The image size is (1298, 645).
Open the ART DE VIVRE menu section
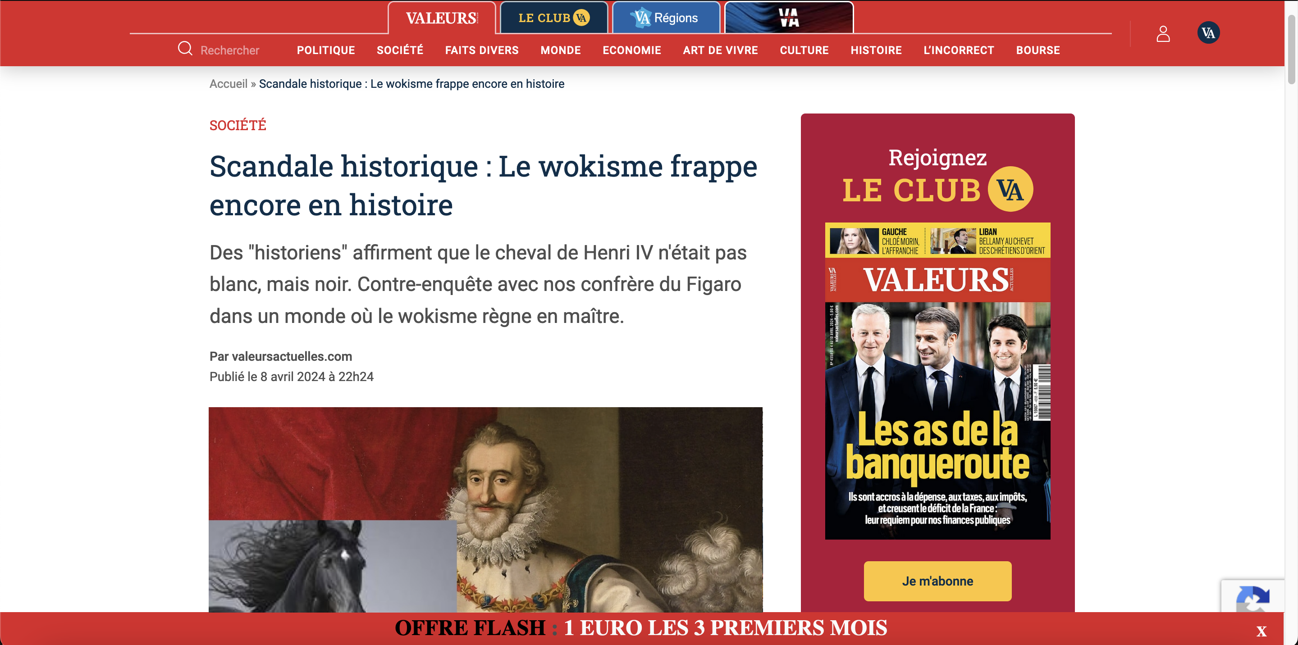pyautogui.click(x=720, y=50)
